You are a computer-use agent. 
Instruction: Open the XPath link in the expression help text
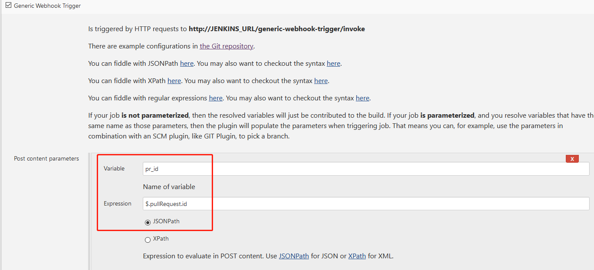(x=357, y=256)
